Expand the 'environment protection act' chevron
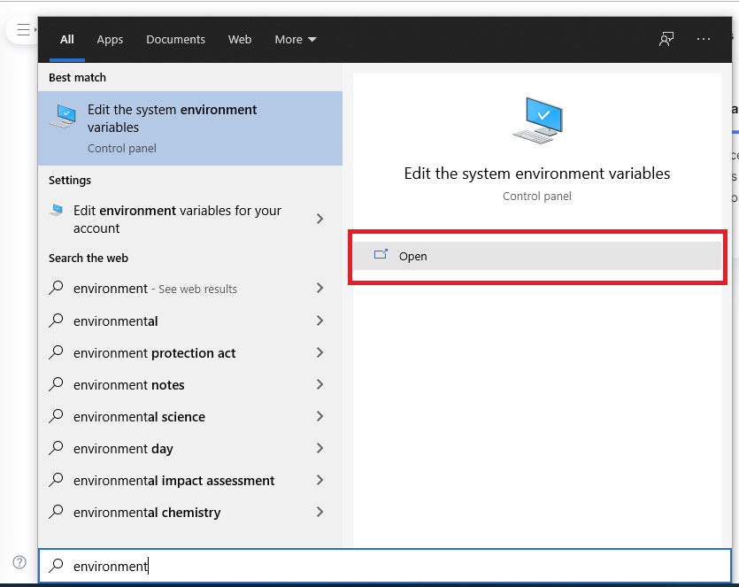 tap(320, 352)
